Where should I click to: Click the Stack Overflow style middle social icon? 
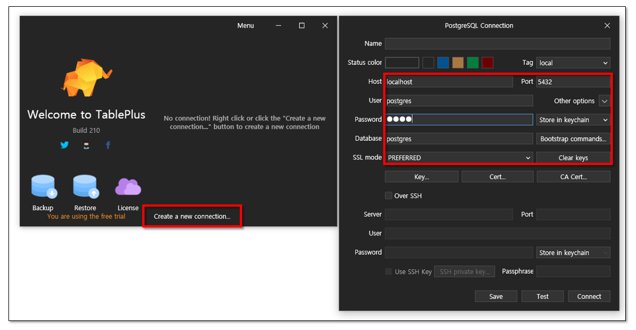[86, 145]
